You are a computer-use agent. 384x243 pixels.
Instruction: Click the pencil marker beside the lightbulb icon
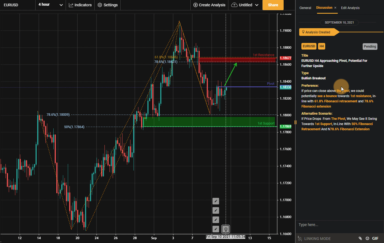coord(216,229)
